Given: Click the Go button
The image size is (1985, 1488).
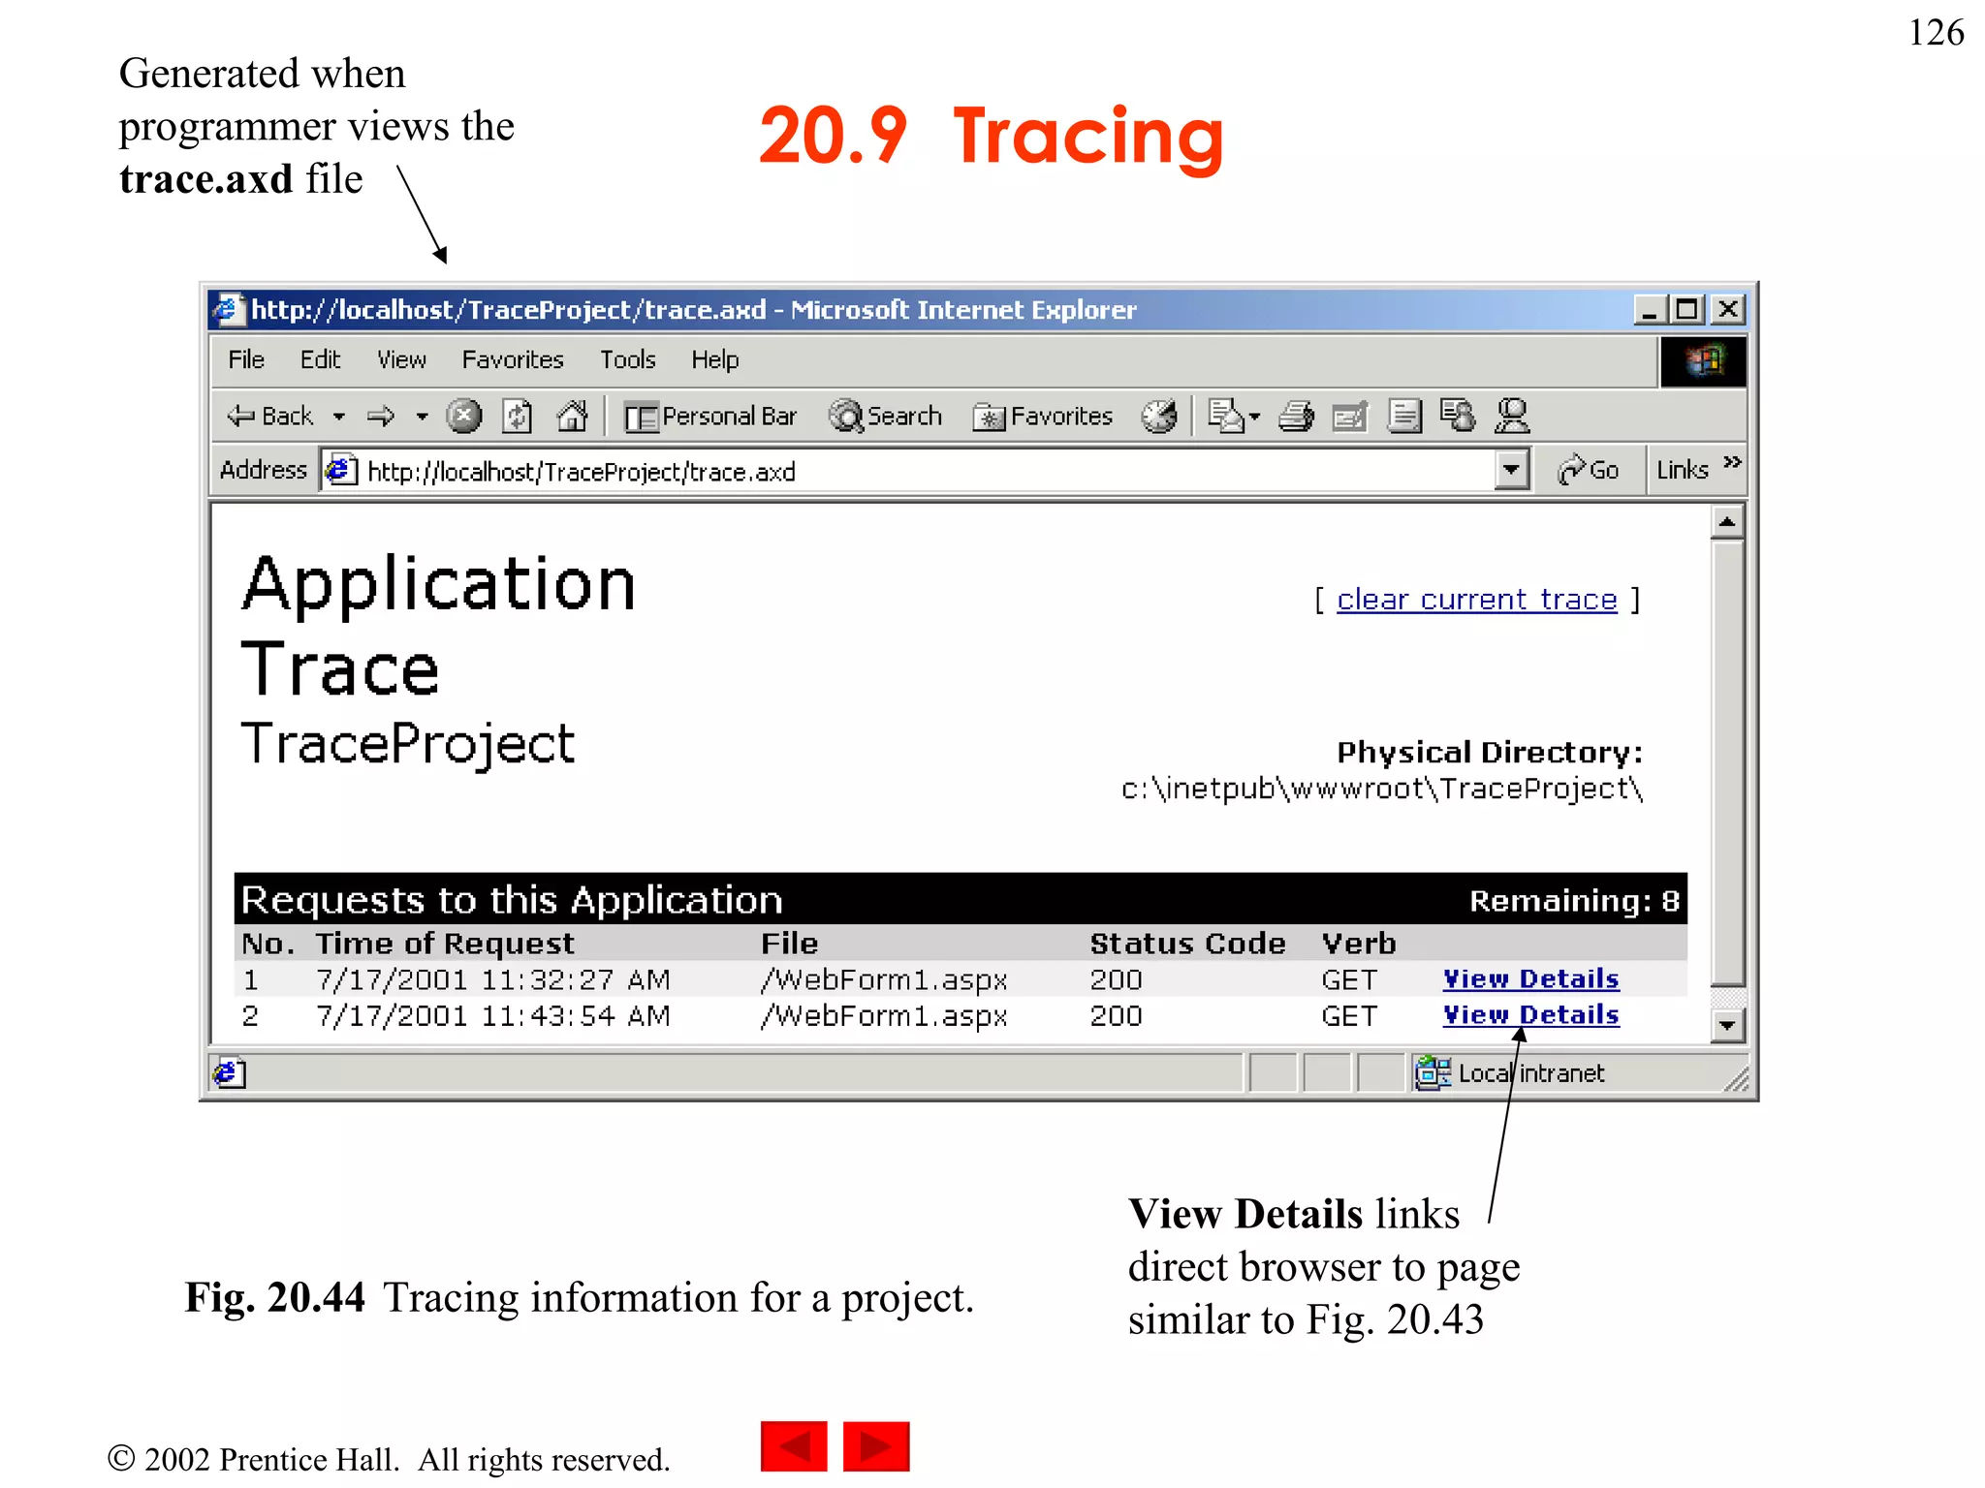Looking at the screenshot, I should [1588, 471].
